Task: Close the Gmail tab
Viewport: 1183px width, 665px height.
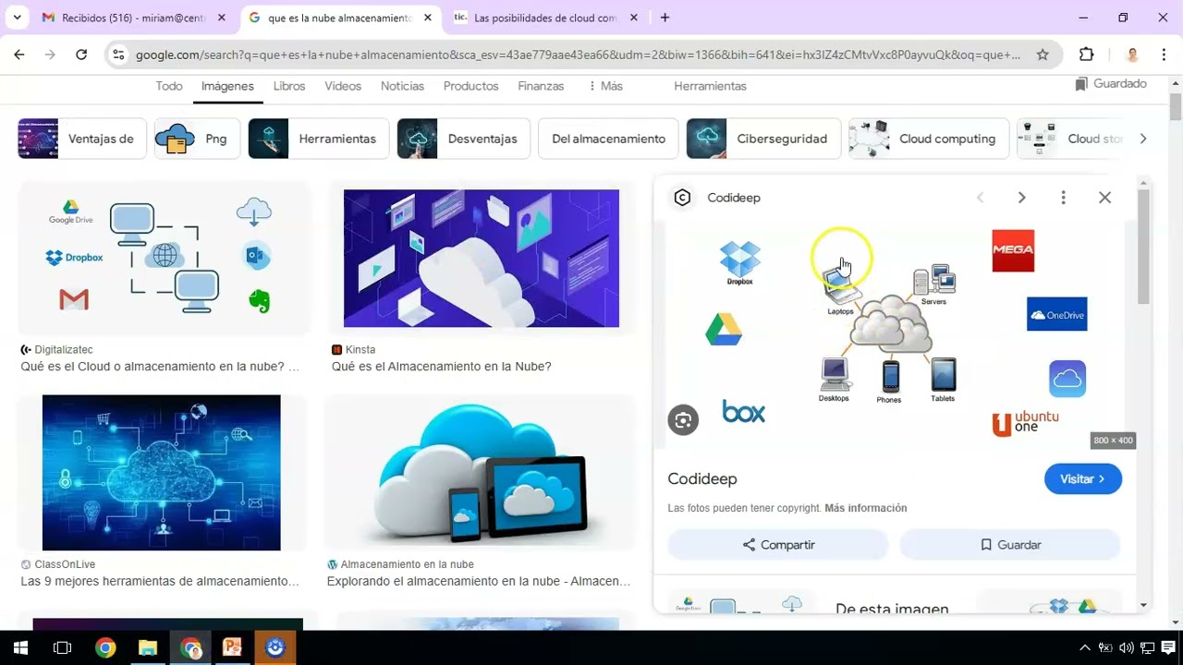Action: click(222, 18)
